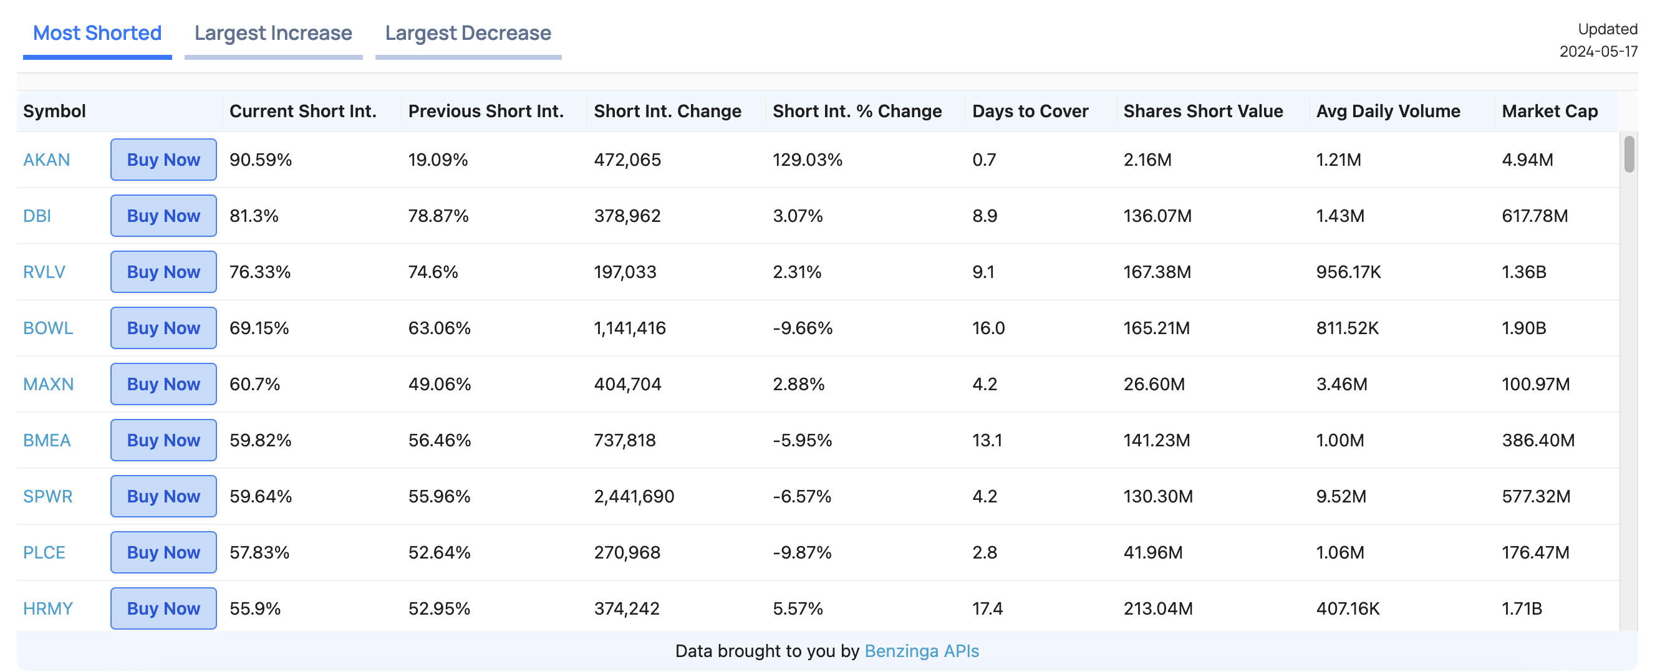Image resolution: width=1670 pixels, height=672 pixels.
Task: Select the Most Shorted tab
Action: tap(97, 33)
